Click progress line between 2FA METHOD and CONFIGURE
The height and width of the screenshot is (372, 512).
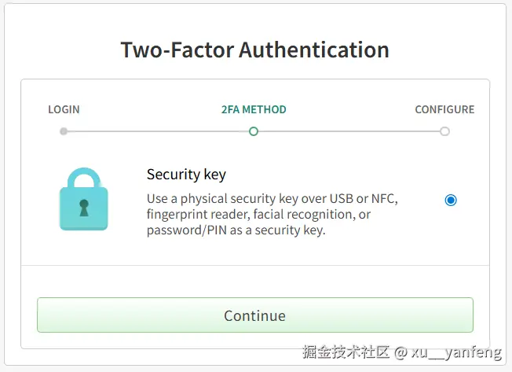(349, 131)
